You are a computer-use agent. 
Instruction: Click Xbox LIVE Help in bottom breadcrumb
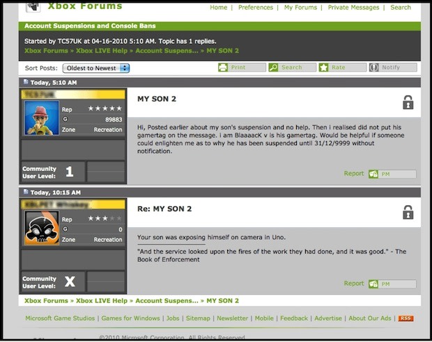click(x=102, y=301)
